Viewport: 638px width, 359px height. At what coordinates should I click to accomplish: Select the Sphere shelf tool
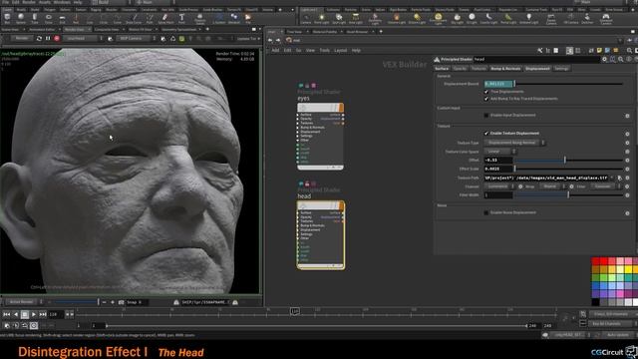21,18
